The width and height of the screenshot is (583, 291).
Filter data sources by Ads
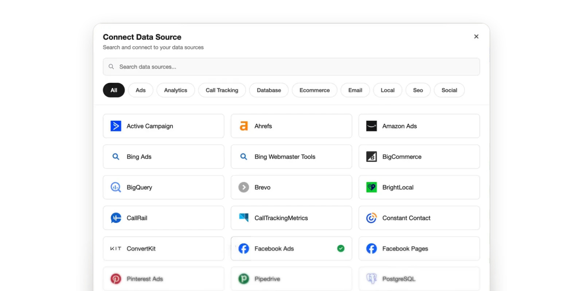tap(141, 90)
